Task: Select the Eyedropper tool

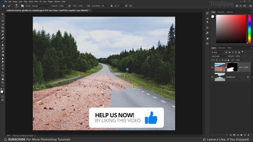Action: pyautogui.click(x=3, y=35)
